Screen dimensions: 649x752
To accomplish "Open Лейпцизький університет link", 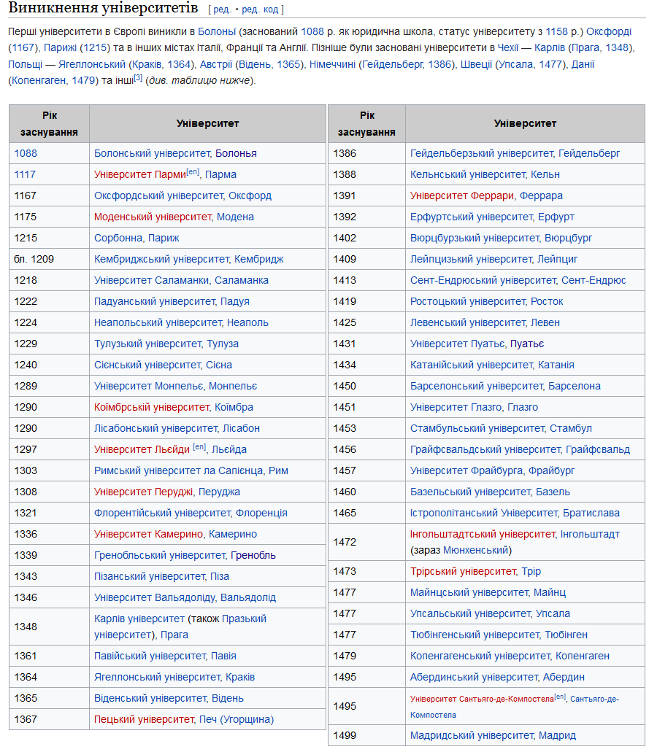I will 472,259.
